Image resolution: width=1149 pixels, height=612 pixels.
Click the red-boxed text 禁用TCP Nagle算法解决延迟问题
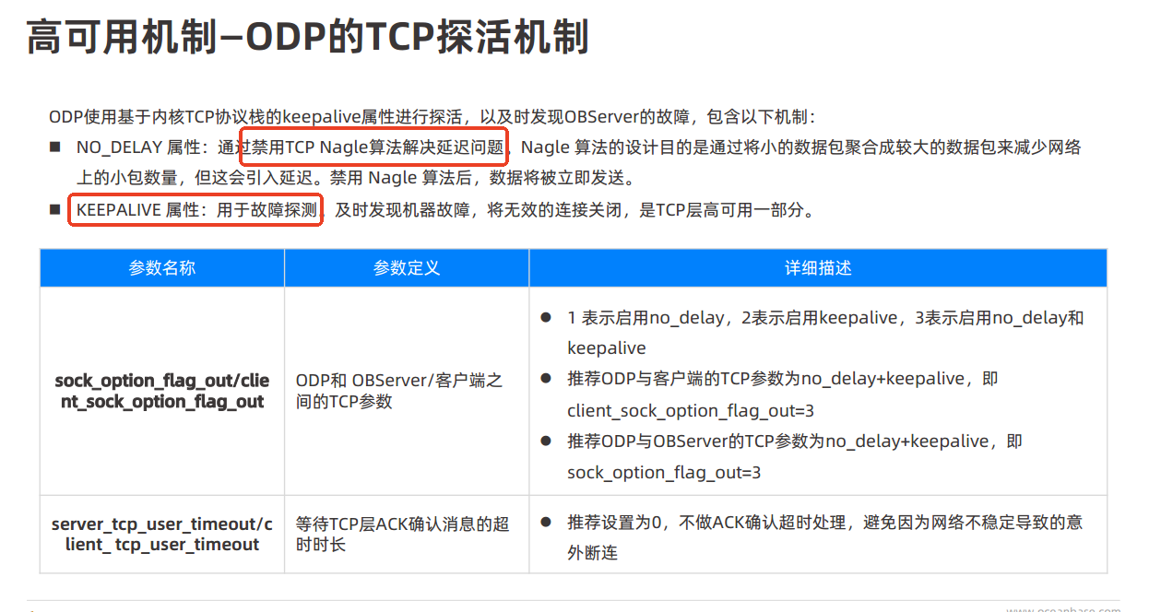[x=373, y=147]
